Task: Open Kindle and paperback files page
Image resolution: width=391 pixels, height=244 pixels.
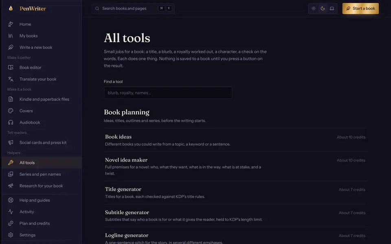Action: pos(42,99)
